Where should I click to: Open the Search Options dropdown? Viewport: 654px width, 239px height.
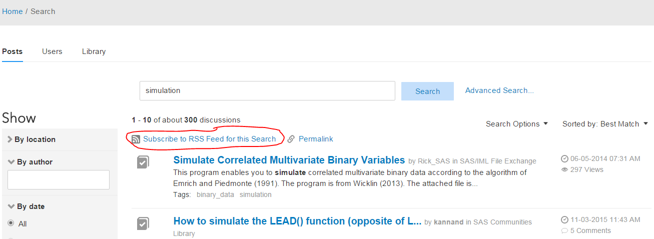click(x=517, y=124)
